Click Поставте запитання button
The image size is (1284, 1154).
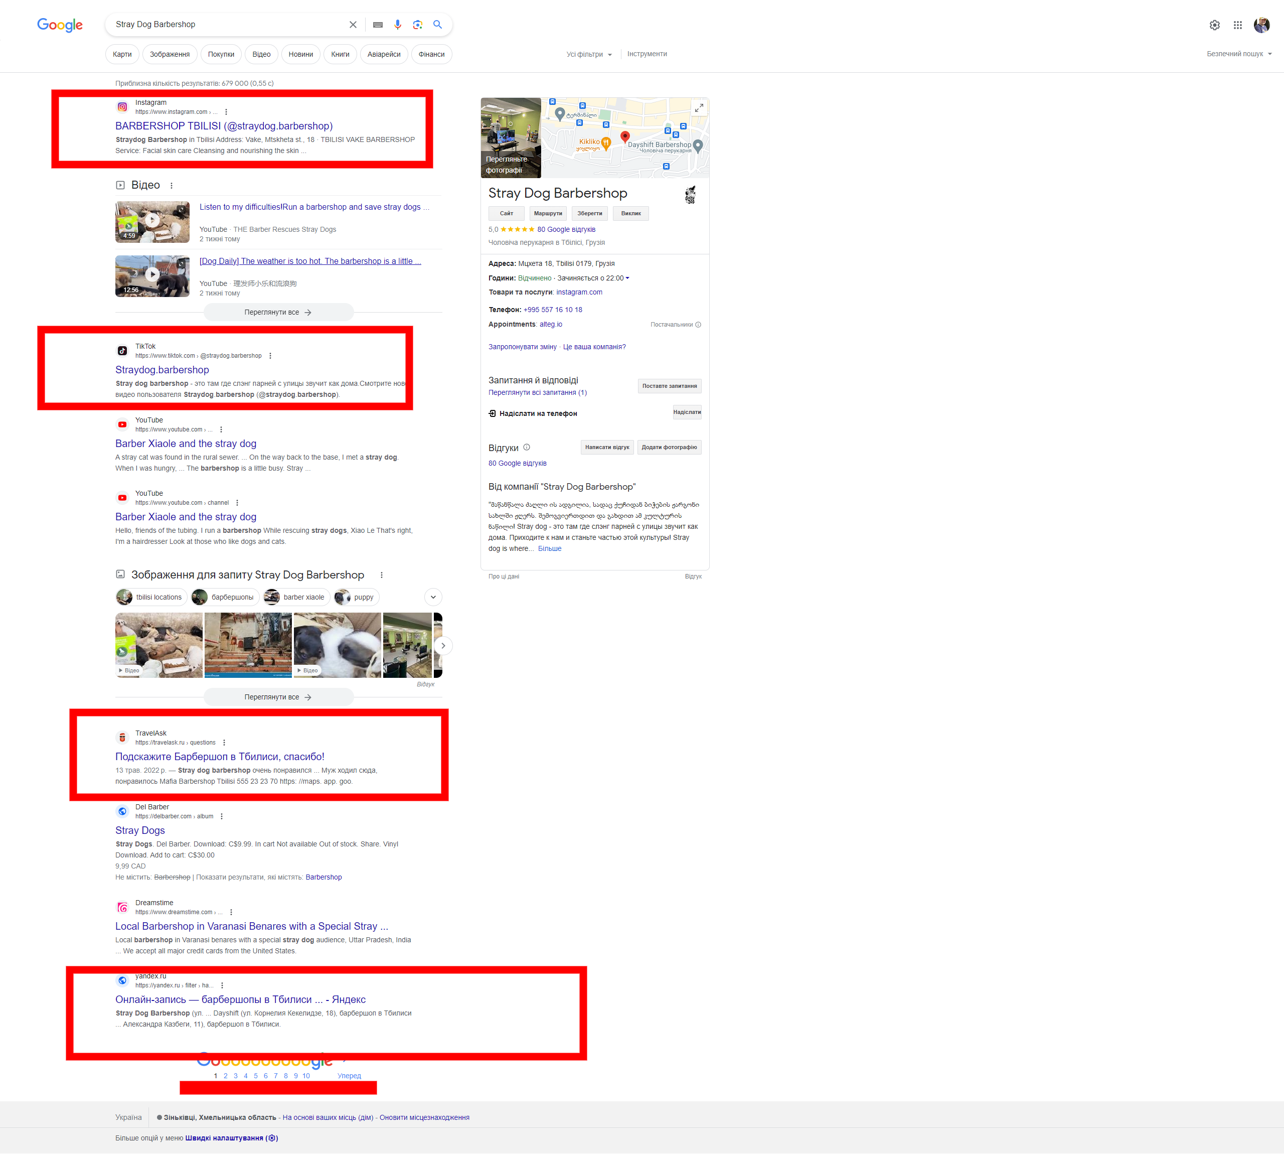tap(669, 386)
